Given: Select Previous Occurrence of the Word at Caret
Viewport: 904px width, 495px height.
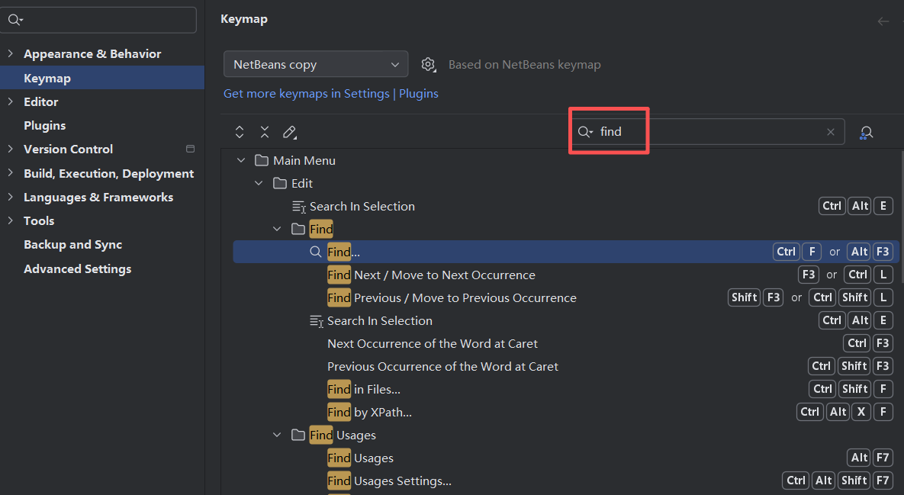Looking at the screenshot, I should 442,367.
